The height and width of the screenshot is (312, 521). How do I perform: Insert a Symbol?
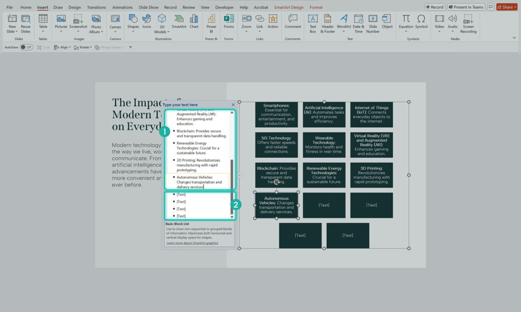coord(421,21)
